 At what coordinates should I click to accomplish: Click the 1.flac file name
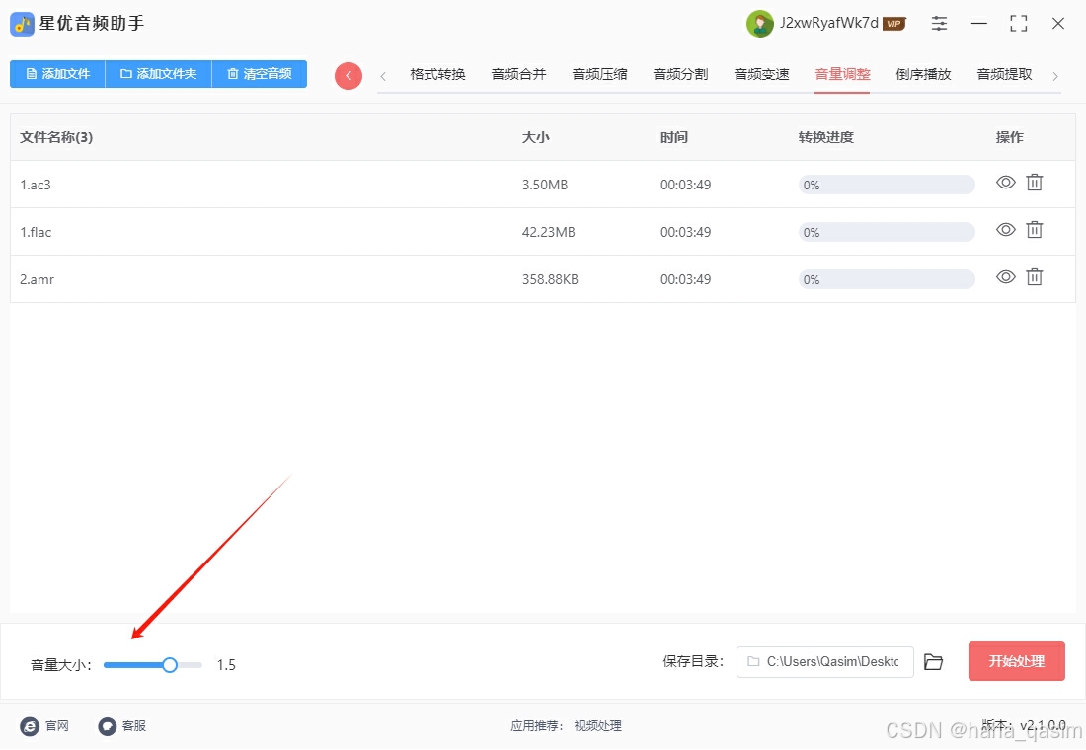tap(36, 232)
